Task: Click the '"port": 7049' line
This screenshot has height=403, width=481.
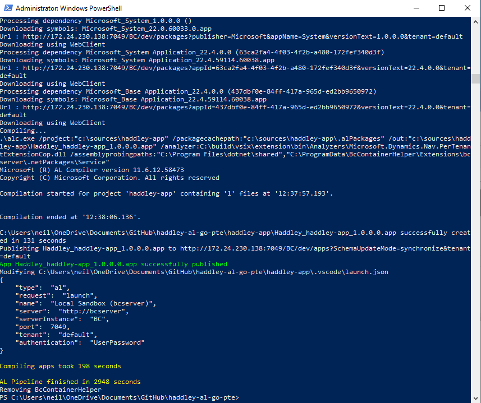Action: point(43,327)
